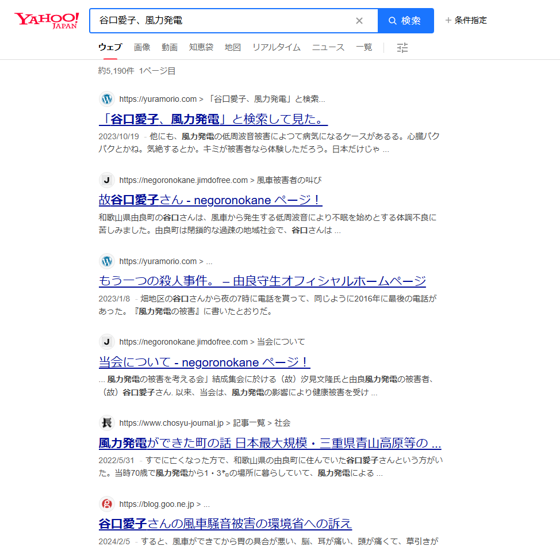Open the 一覧 tab
Viewport: 560px width, 546px height.
(365, 47)
